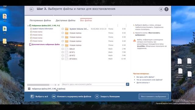
Task: Switch to Доступные файлы tab
Action: coord(66,20)
